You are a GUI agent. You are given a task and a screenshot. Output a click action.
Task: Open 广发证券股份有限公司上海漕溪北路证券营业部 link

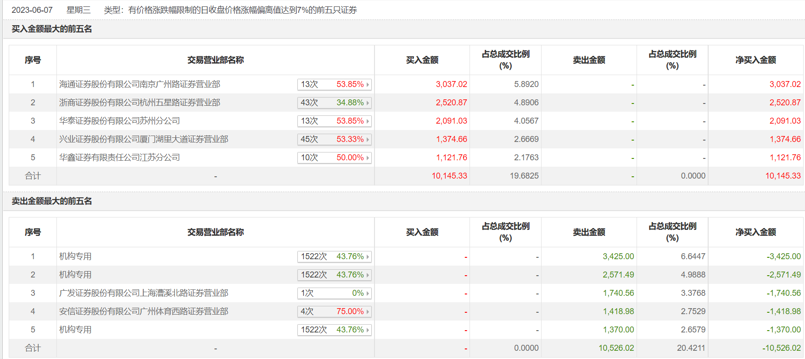pyautogui.click(x=144, y=293)
